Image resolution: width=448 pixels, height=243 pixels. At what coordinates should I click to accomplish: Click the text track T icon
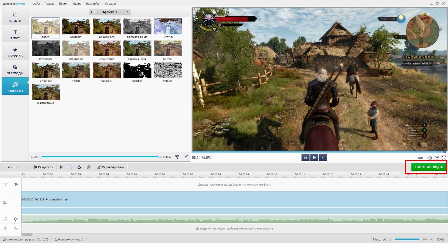tap(5, 184)
